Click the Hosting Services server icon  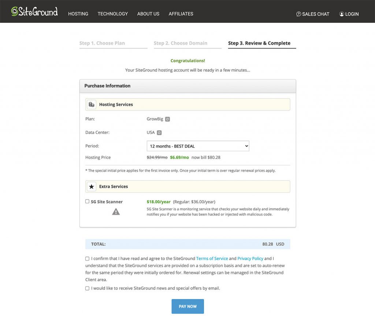pos(92,105)
